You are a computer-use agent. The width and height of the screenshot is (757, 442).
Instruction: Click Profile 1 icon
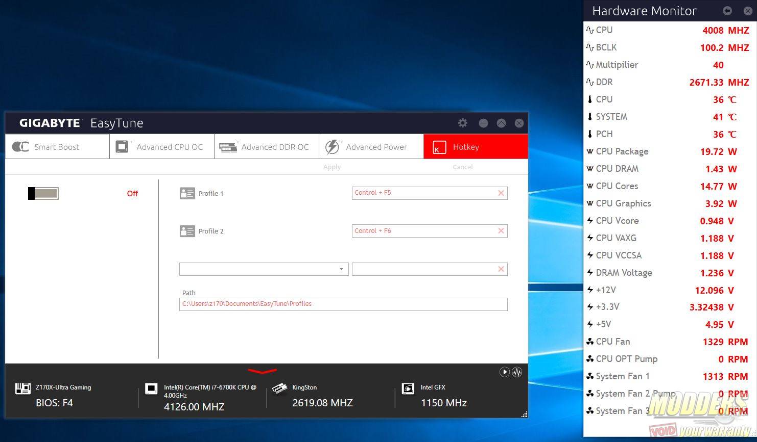187,193
